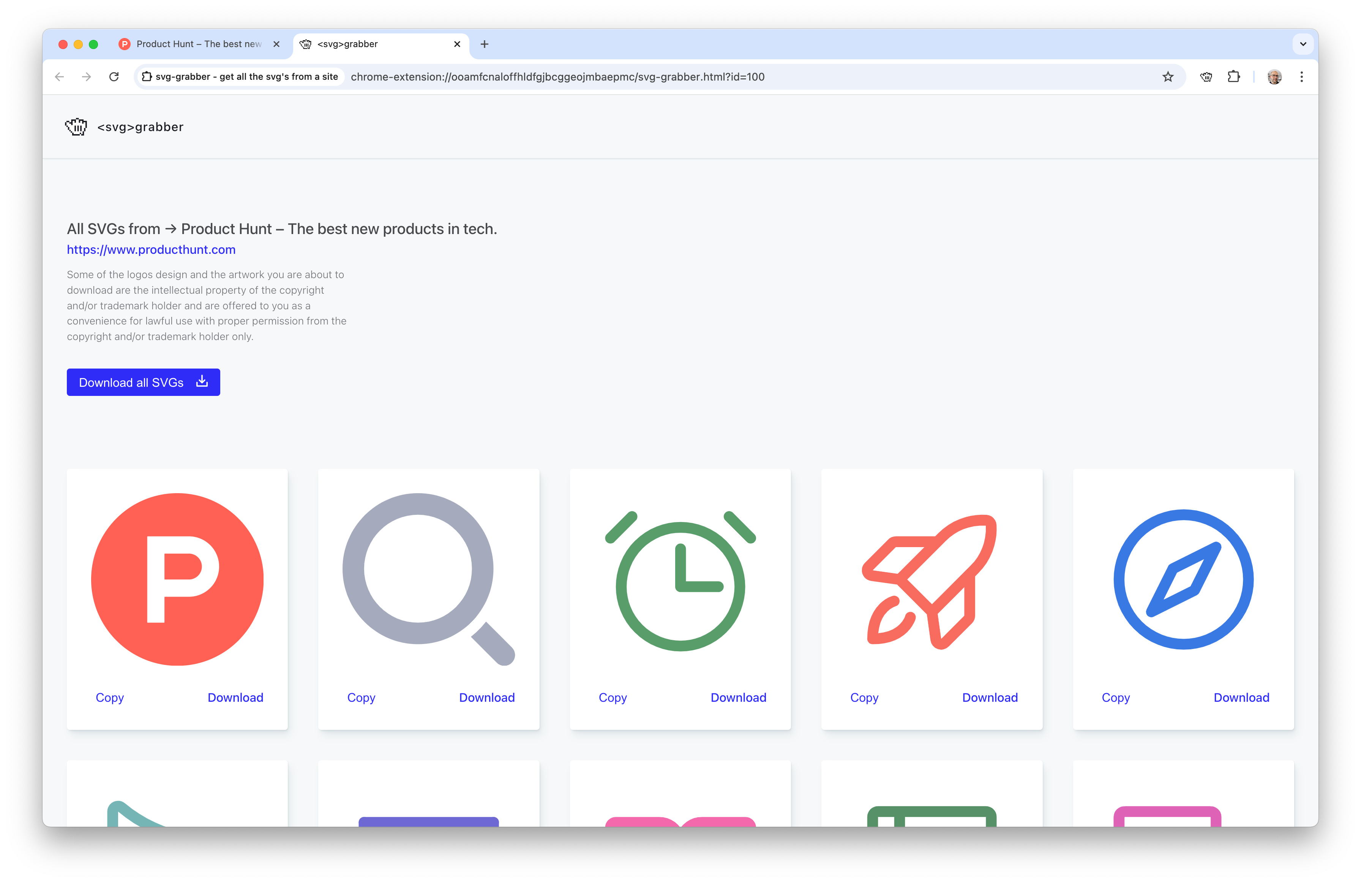1361x883 pixels.
Task: Copy the alarm clock SVG
Action: tap(613, 698)
